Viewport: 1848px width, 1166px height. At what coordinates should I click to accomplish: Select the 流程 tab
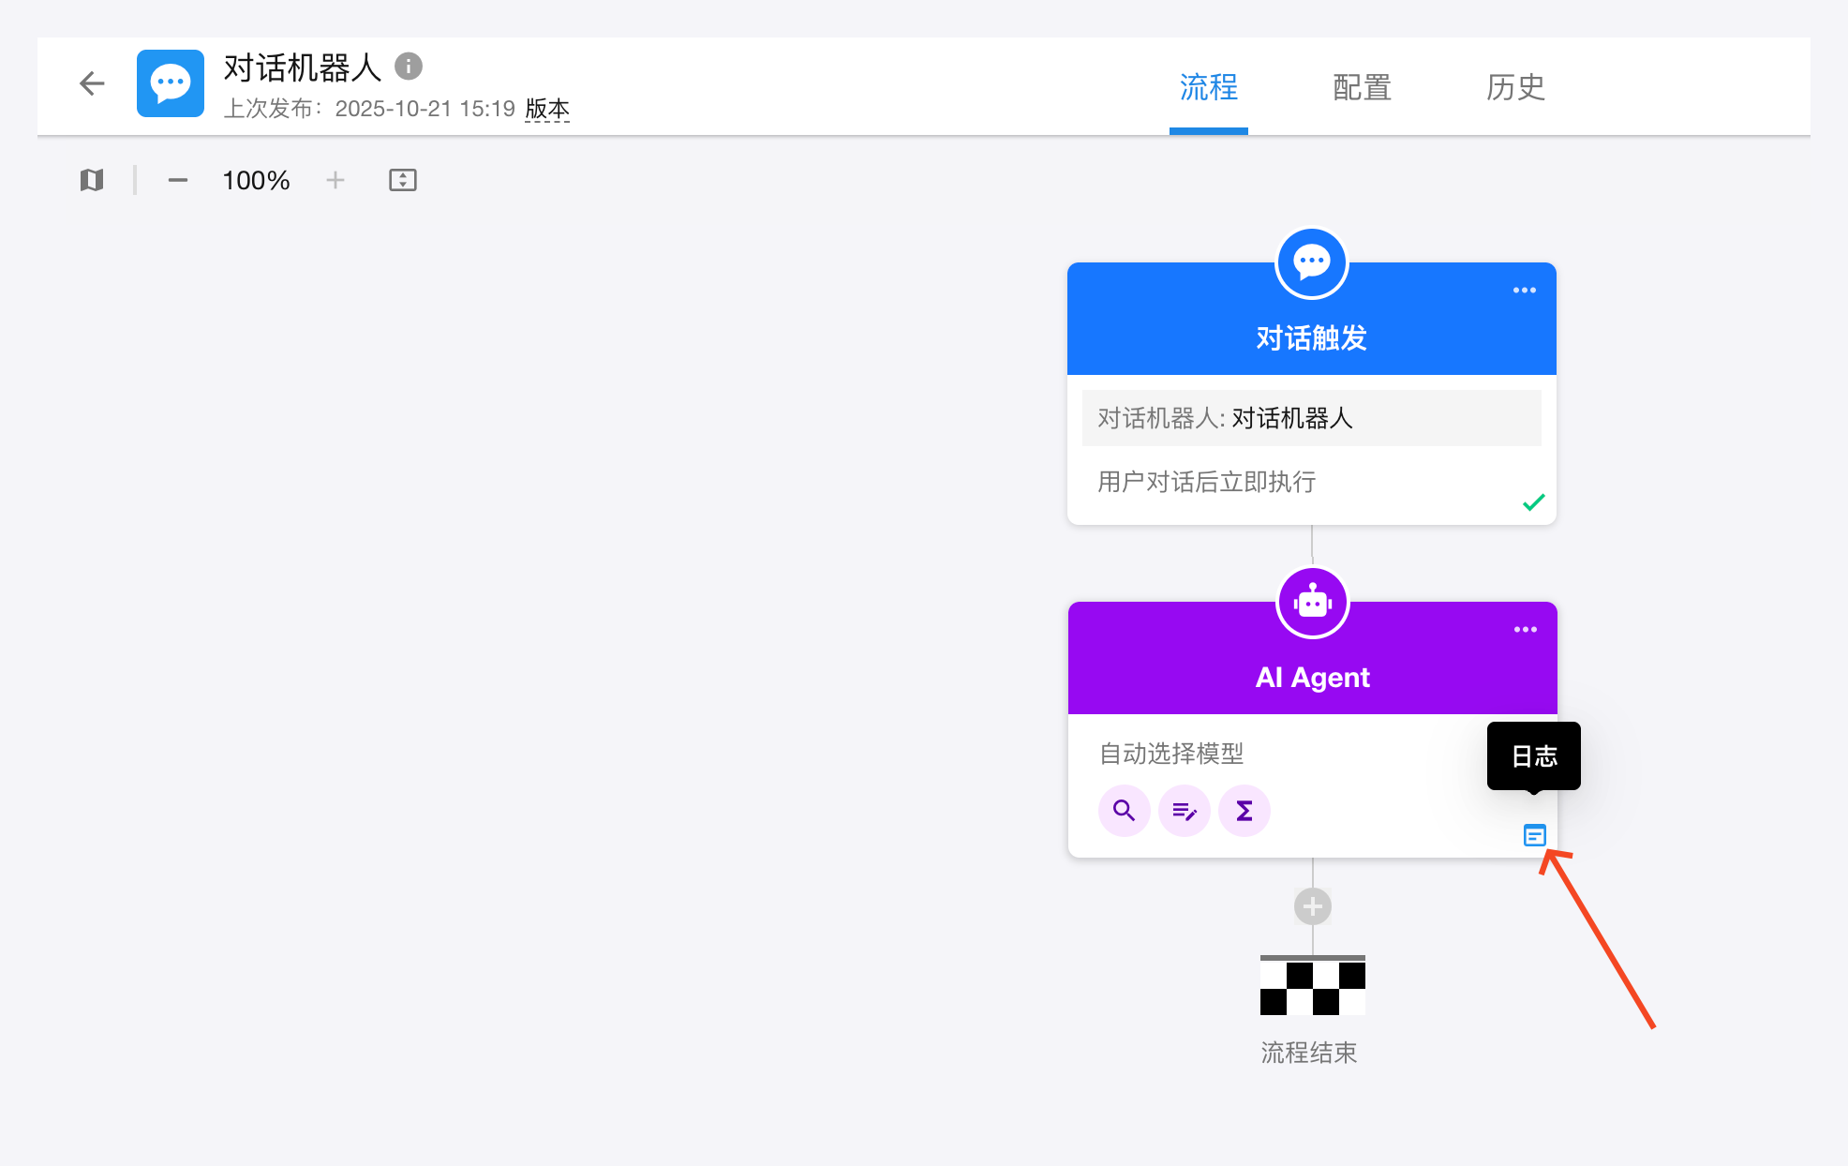pos(1209,87)
